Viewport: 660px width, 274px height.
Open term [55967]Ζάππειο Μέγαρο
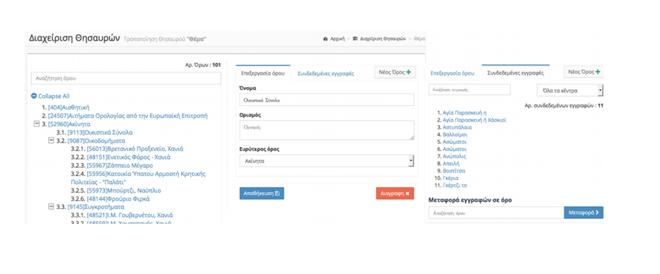tap(120, 165)
